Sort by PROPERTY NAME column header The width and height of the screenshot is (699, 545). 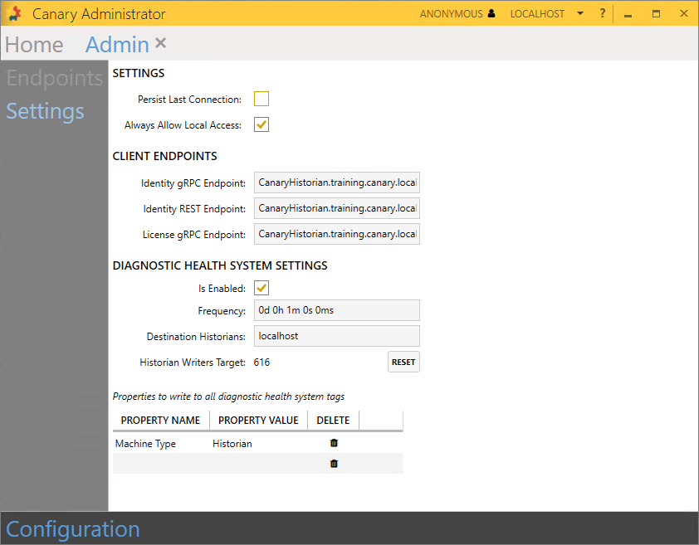coord(160,421)
